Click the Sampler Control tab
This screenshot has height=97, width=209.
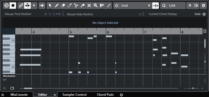(x=75, y=95)
